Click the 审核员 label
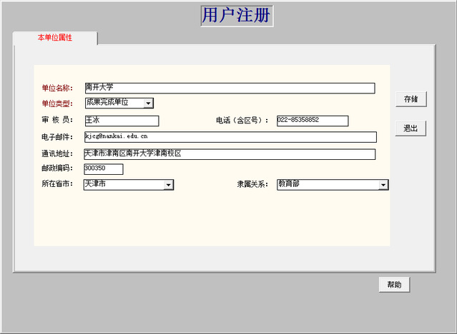457x334 pixels. coord(57,120)
